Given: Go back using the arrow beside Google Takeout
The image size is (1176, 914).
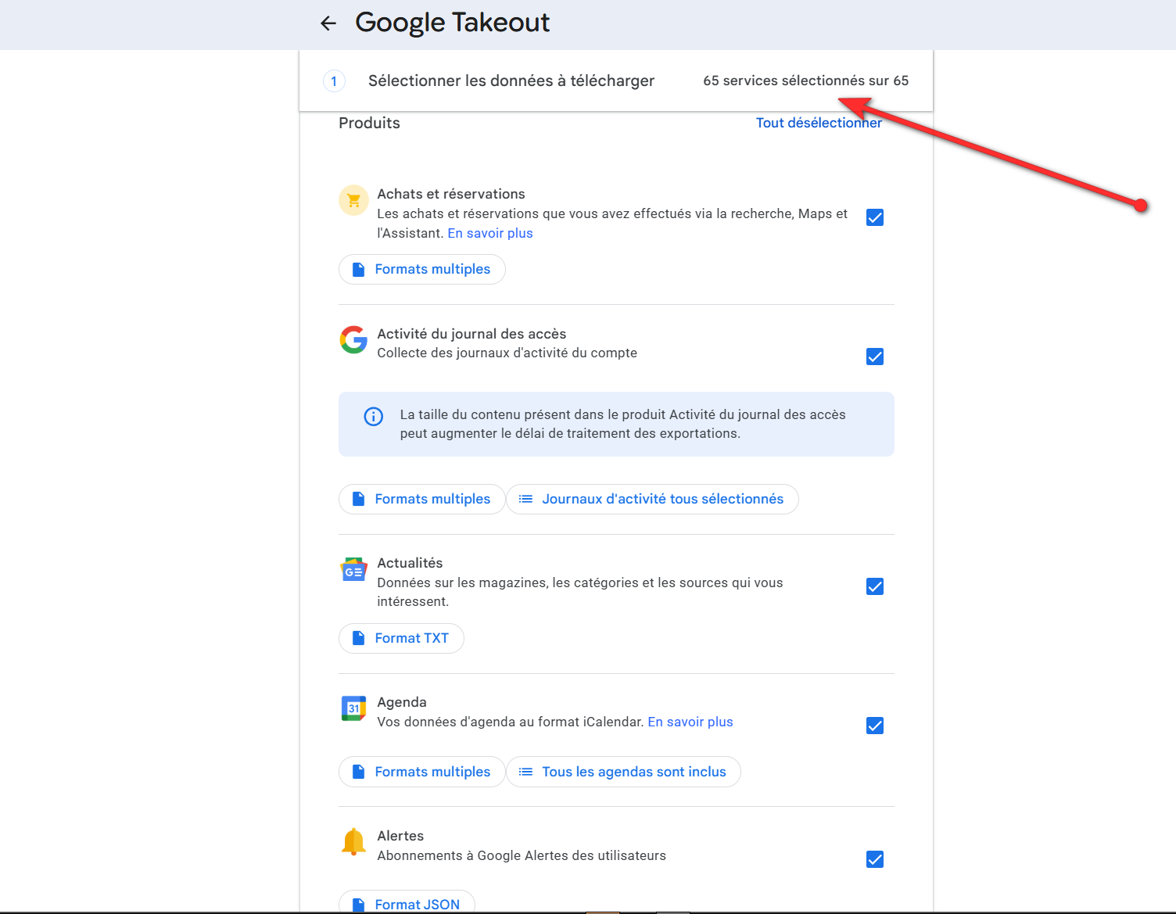Looking at the screenshot, I should 328,23.
